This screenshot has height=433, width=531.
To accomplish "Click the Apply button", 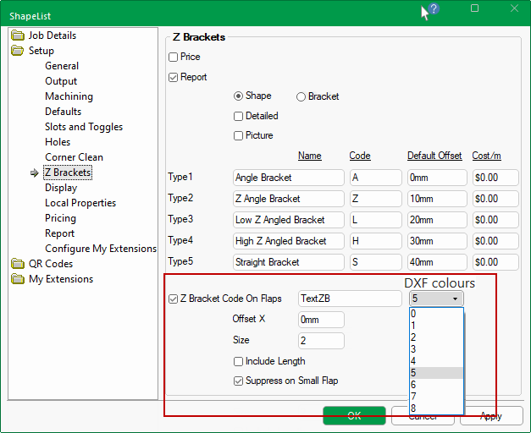I will 490,416.
